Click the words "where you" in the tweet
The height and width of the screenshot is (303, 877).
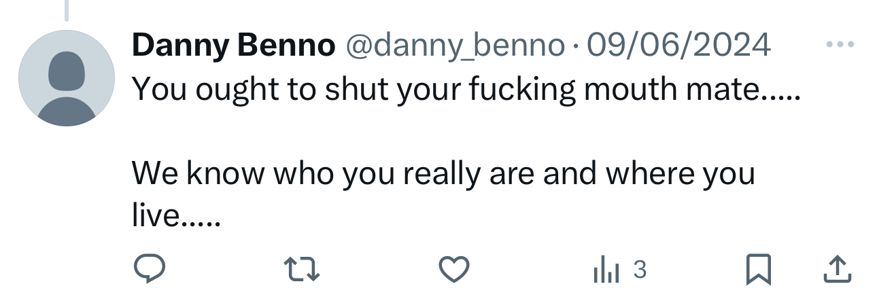pyautogui.click(x=680, y=174)
